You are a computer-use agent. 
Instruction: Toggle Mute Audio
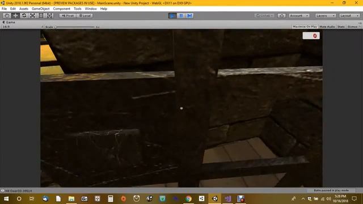[327, 27]
